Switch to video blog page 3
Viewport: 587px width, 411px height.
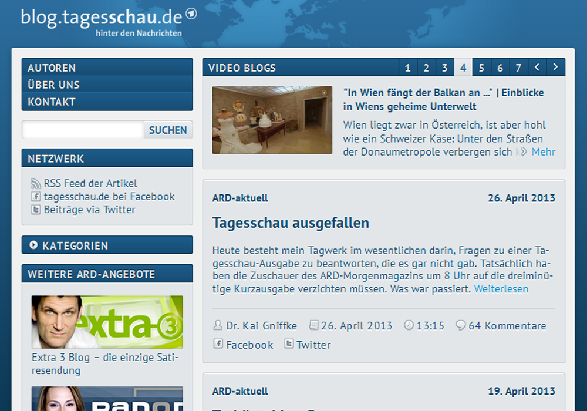tap(444, 68)
